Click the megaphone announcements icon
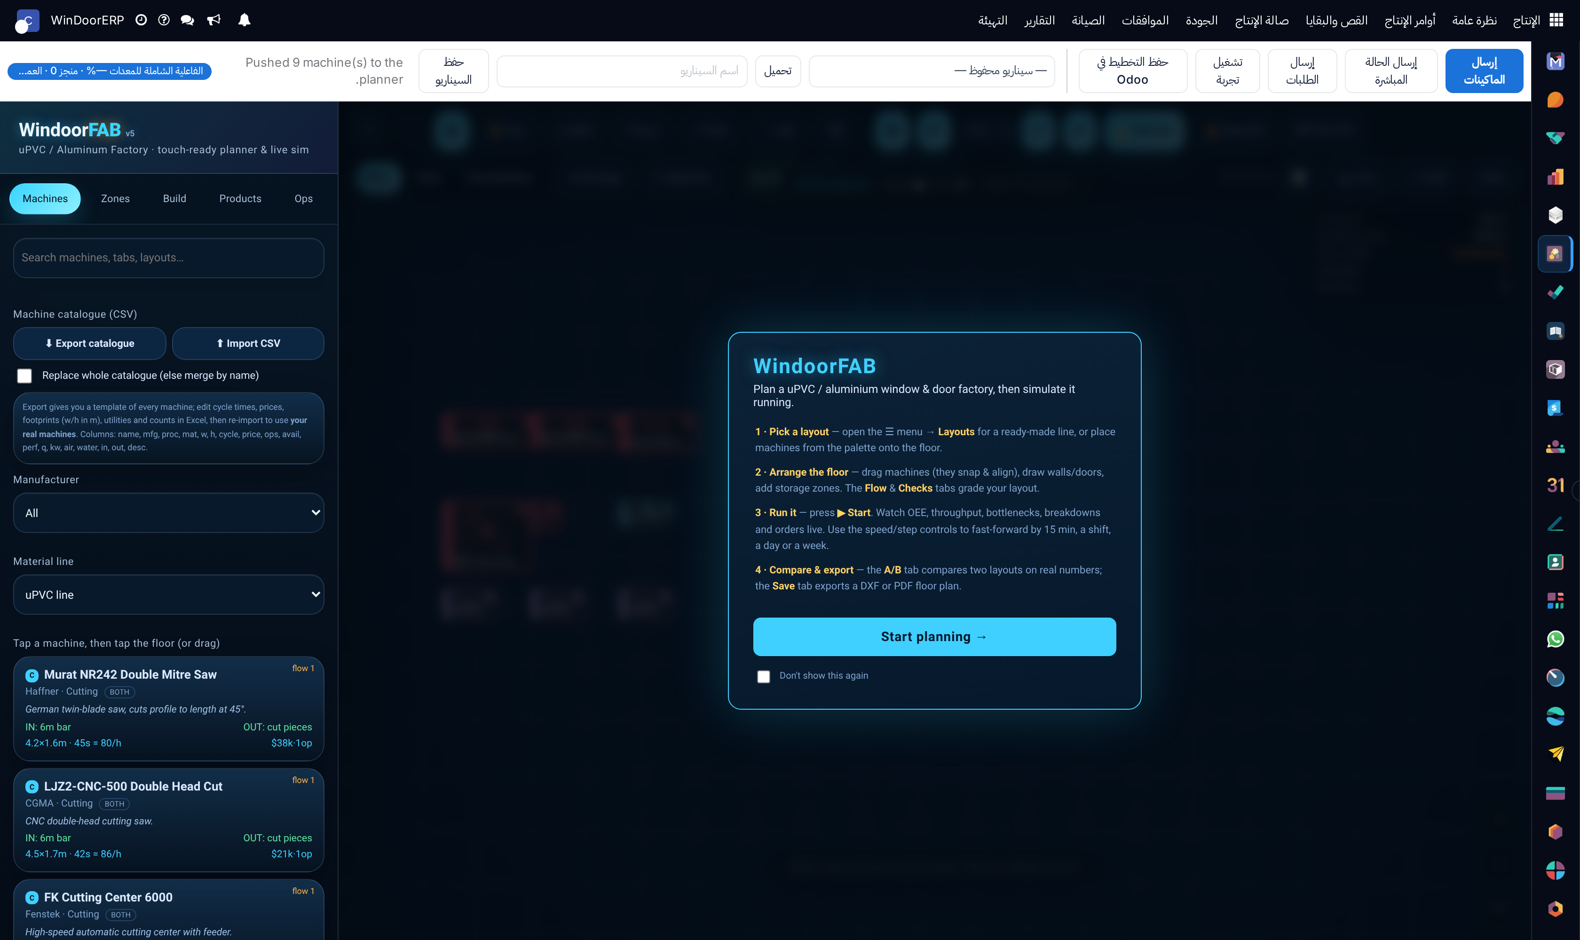The width and height of the screenshot is (1580, 940). (x=214, y=20)
